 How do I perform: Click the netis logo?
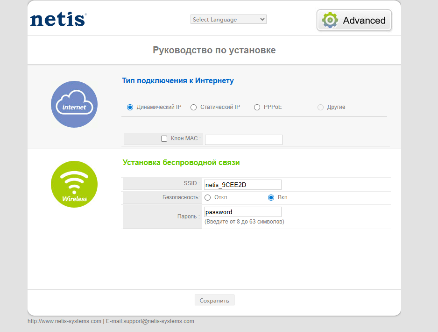pyautogui.click(x=58, y=20)
